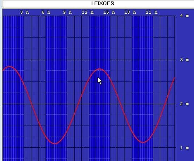Image resolution: width=194 pixels, height=161 pixels.
Task: Click the first high tide peak of curve
Action: pyautogui.click(x=9, y=67)
